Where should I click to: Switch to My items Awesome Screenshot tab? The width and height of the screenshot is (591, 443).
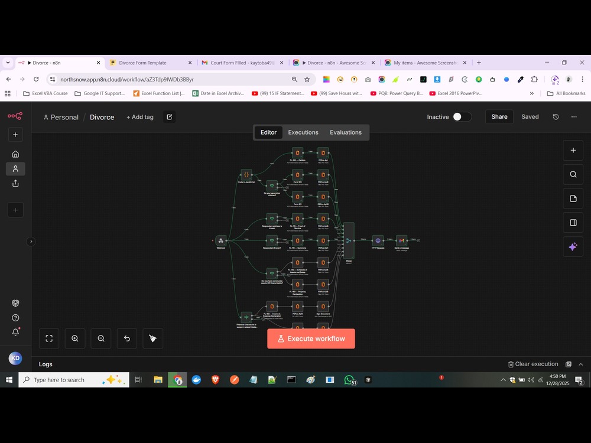pos(426,63)
